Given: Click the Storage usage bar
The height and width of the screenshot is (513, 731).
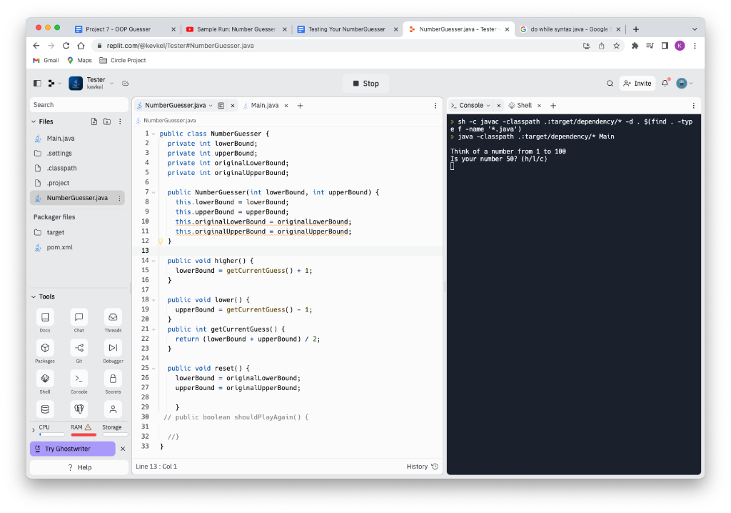Looking at the screenshot, I should coord(115,434).
